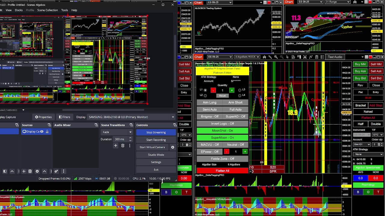Open source properties gear in the Sources dock

(37, 171)
